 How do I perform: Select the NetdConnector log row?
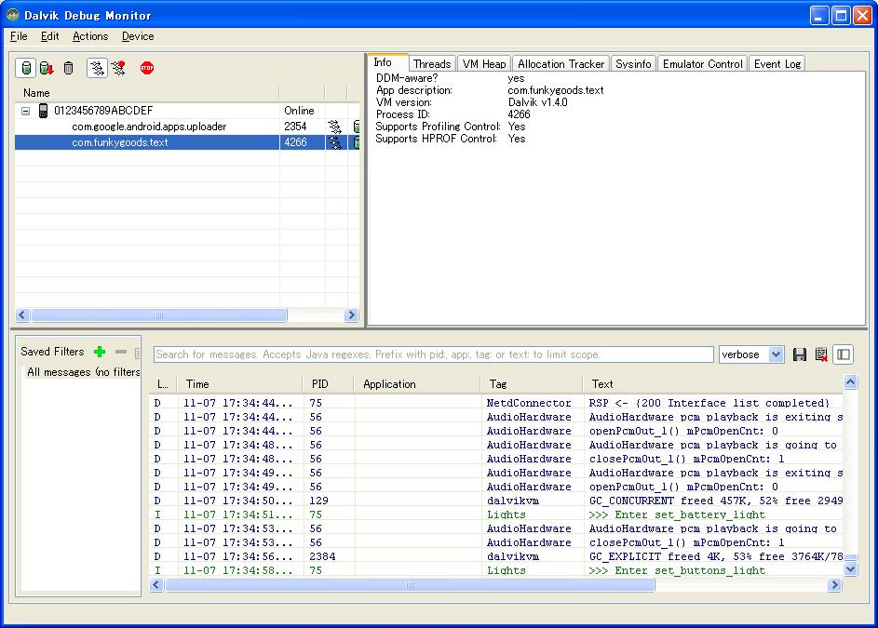pyautogui.click(x=496, y=403)
